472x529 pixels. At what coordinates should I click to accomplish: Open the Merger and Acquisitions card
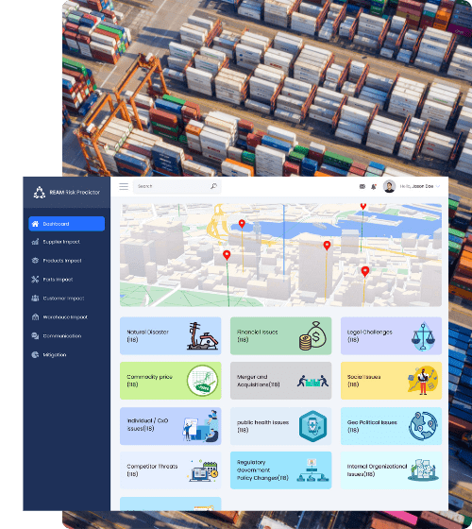[x=281, y=381]
